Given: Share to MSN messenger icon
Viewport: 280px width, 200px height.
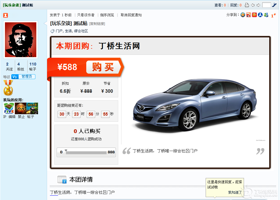Looking at the screenshot, I should click(x=266, y=15).
